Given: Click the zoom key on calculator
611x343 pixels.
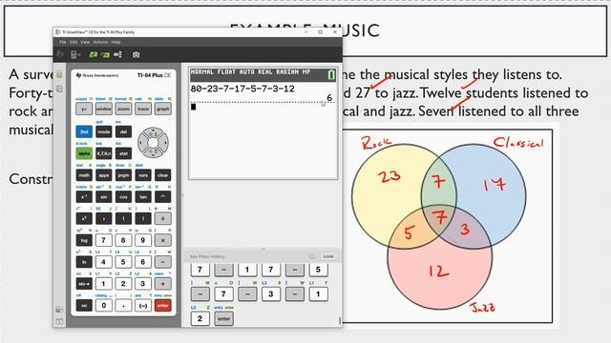Looking at the screenshot, I should click(123, 109).
